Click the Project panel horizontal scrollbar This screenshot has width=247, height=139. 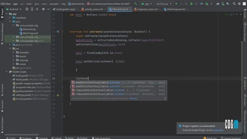(x=22, y=135)
